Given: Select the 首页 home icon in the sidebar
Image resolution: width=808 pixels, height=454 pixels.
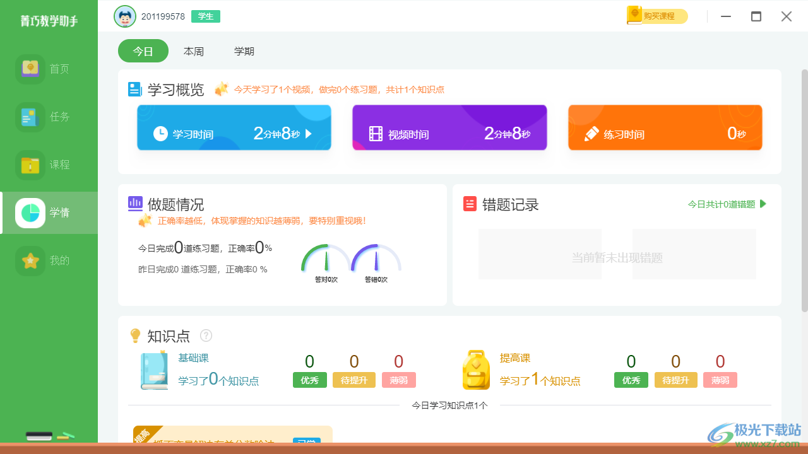Looking at the screenshot, I should [x=30, y=68].
